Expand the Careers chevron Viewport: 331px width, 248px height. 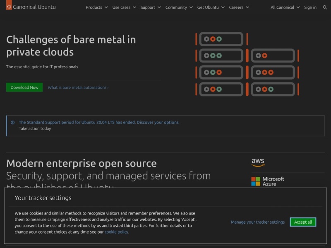click(x=247, y=7)
